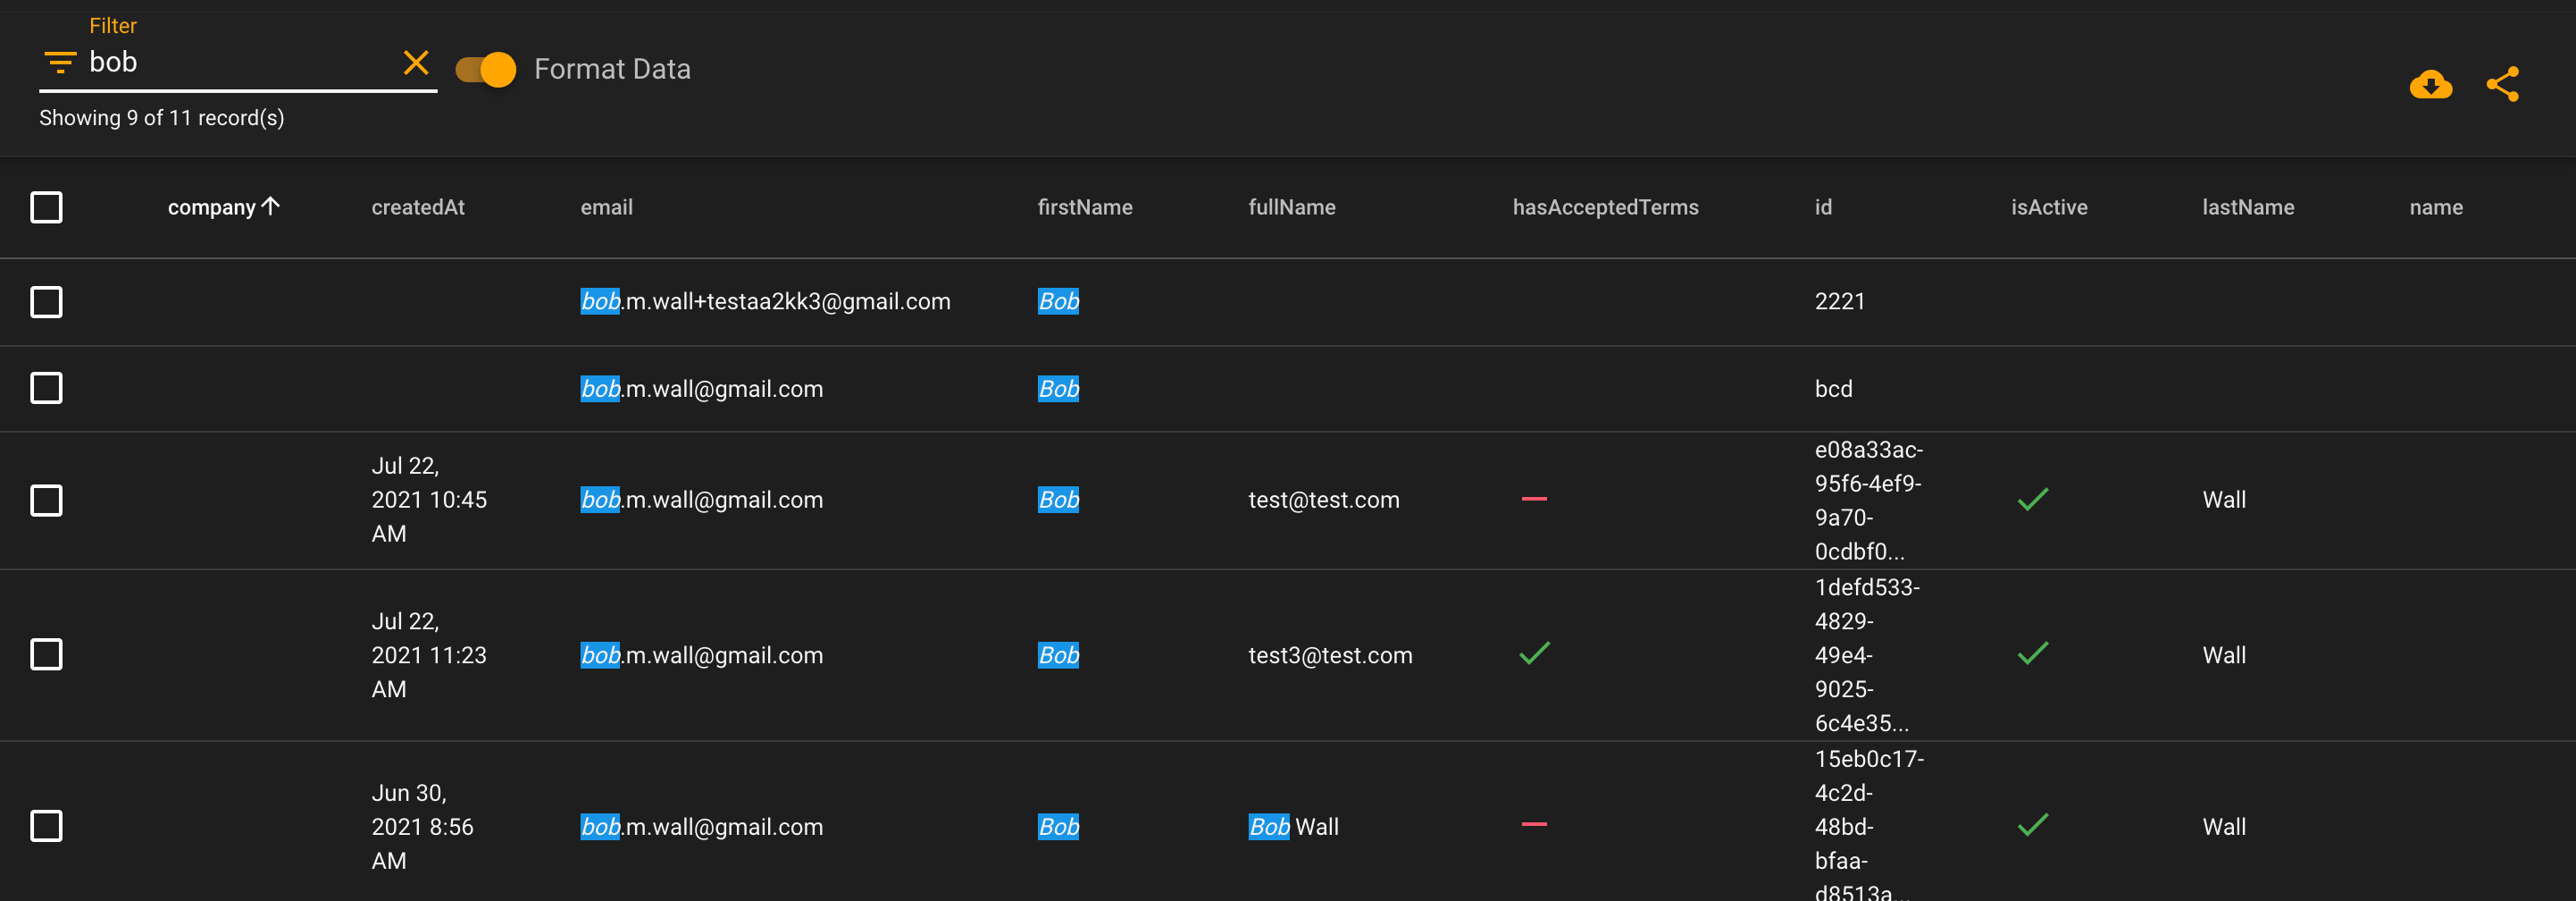Click id starting e08a33ac

1868,501
